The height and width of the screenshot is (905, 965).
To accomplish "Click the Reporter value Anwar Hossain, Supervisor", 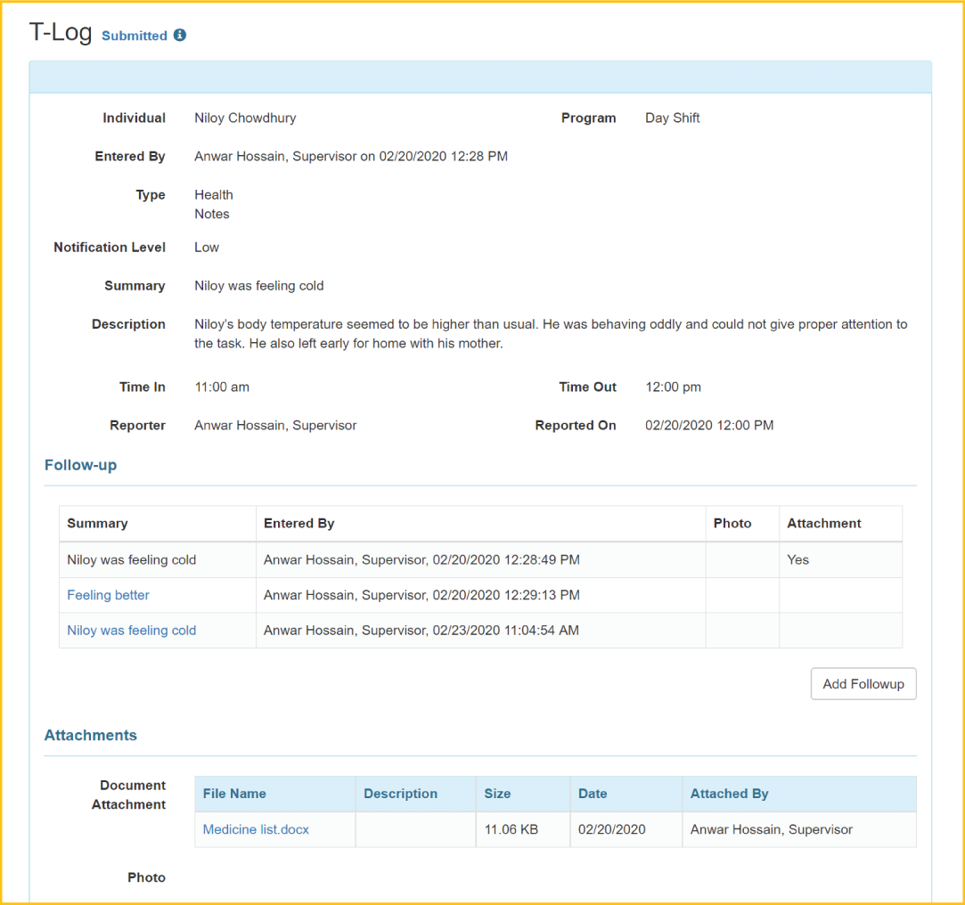I will 275,425.
